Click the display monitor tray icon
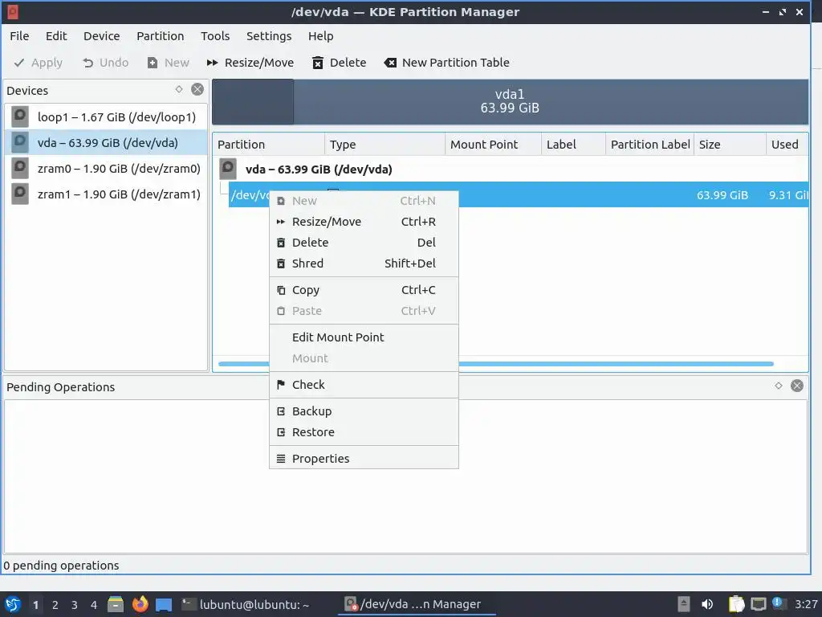The height and width of the screenshot is (617, 822). pos(758,604)
